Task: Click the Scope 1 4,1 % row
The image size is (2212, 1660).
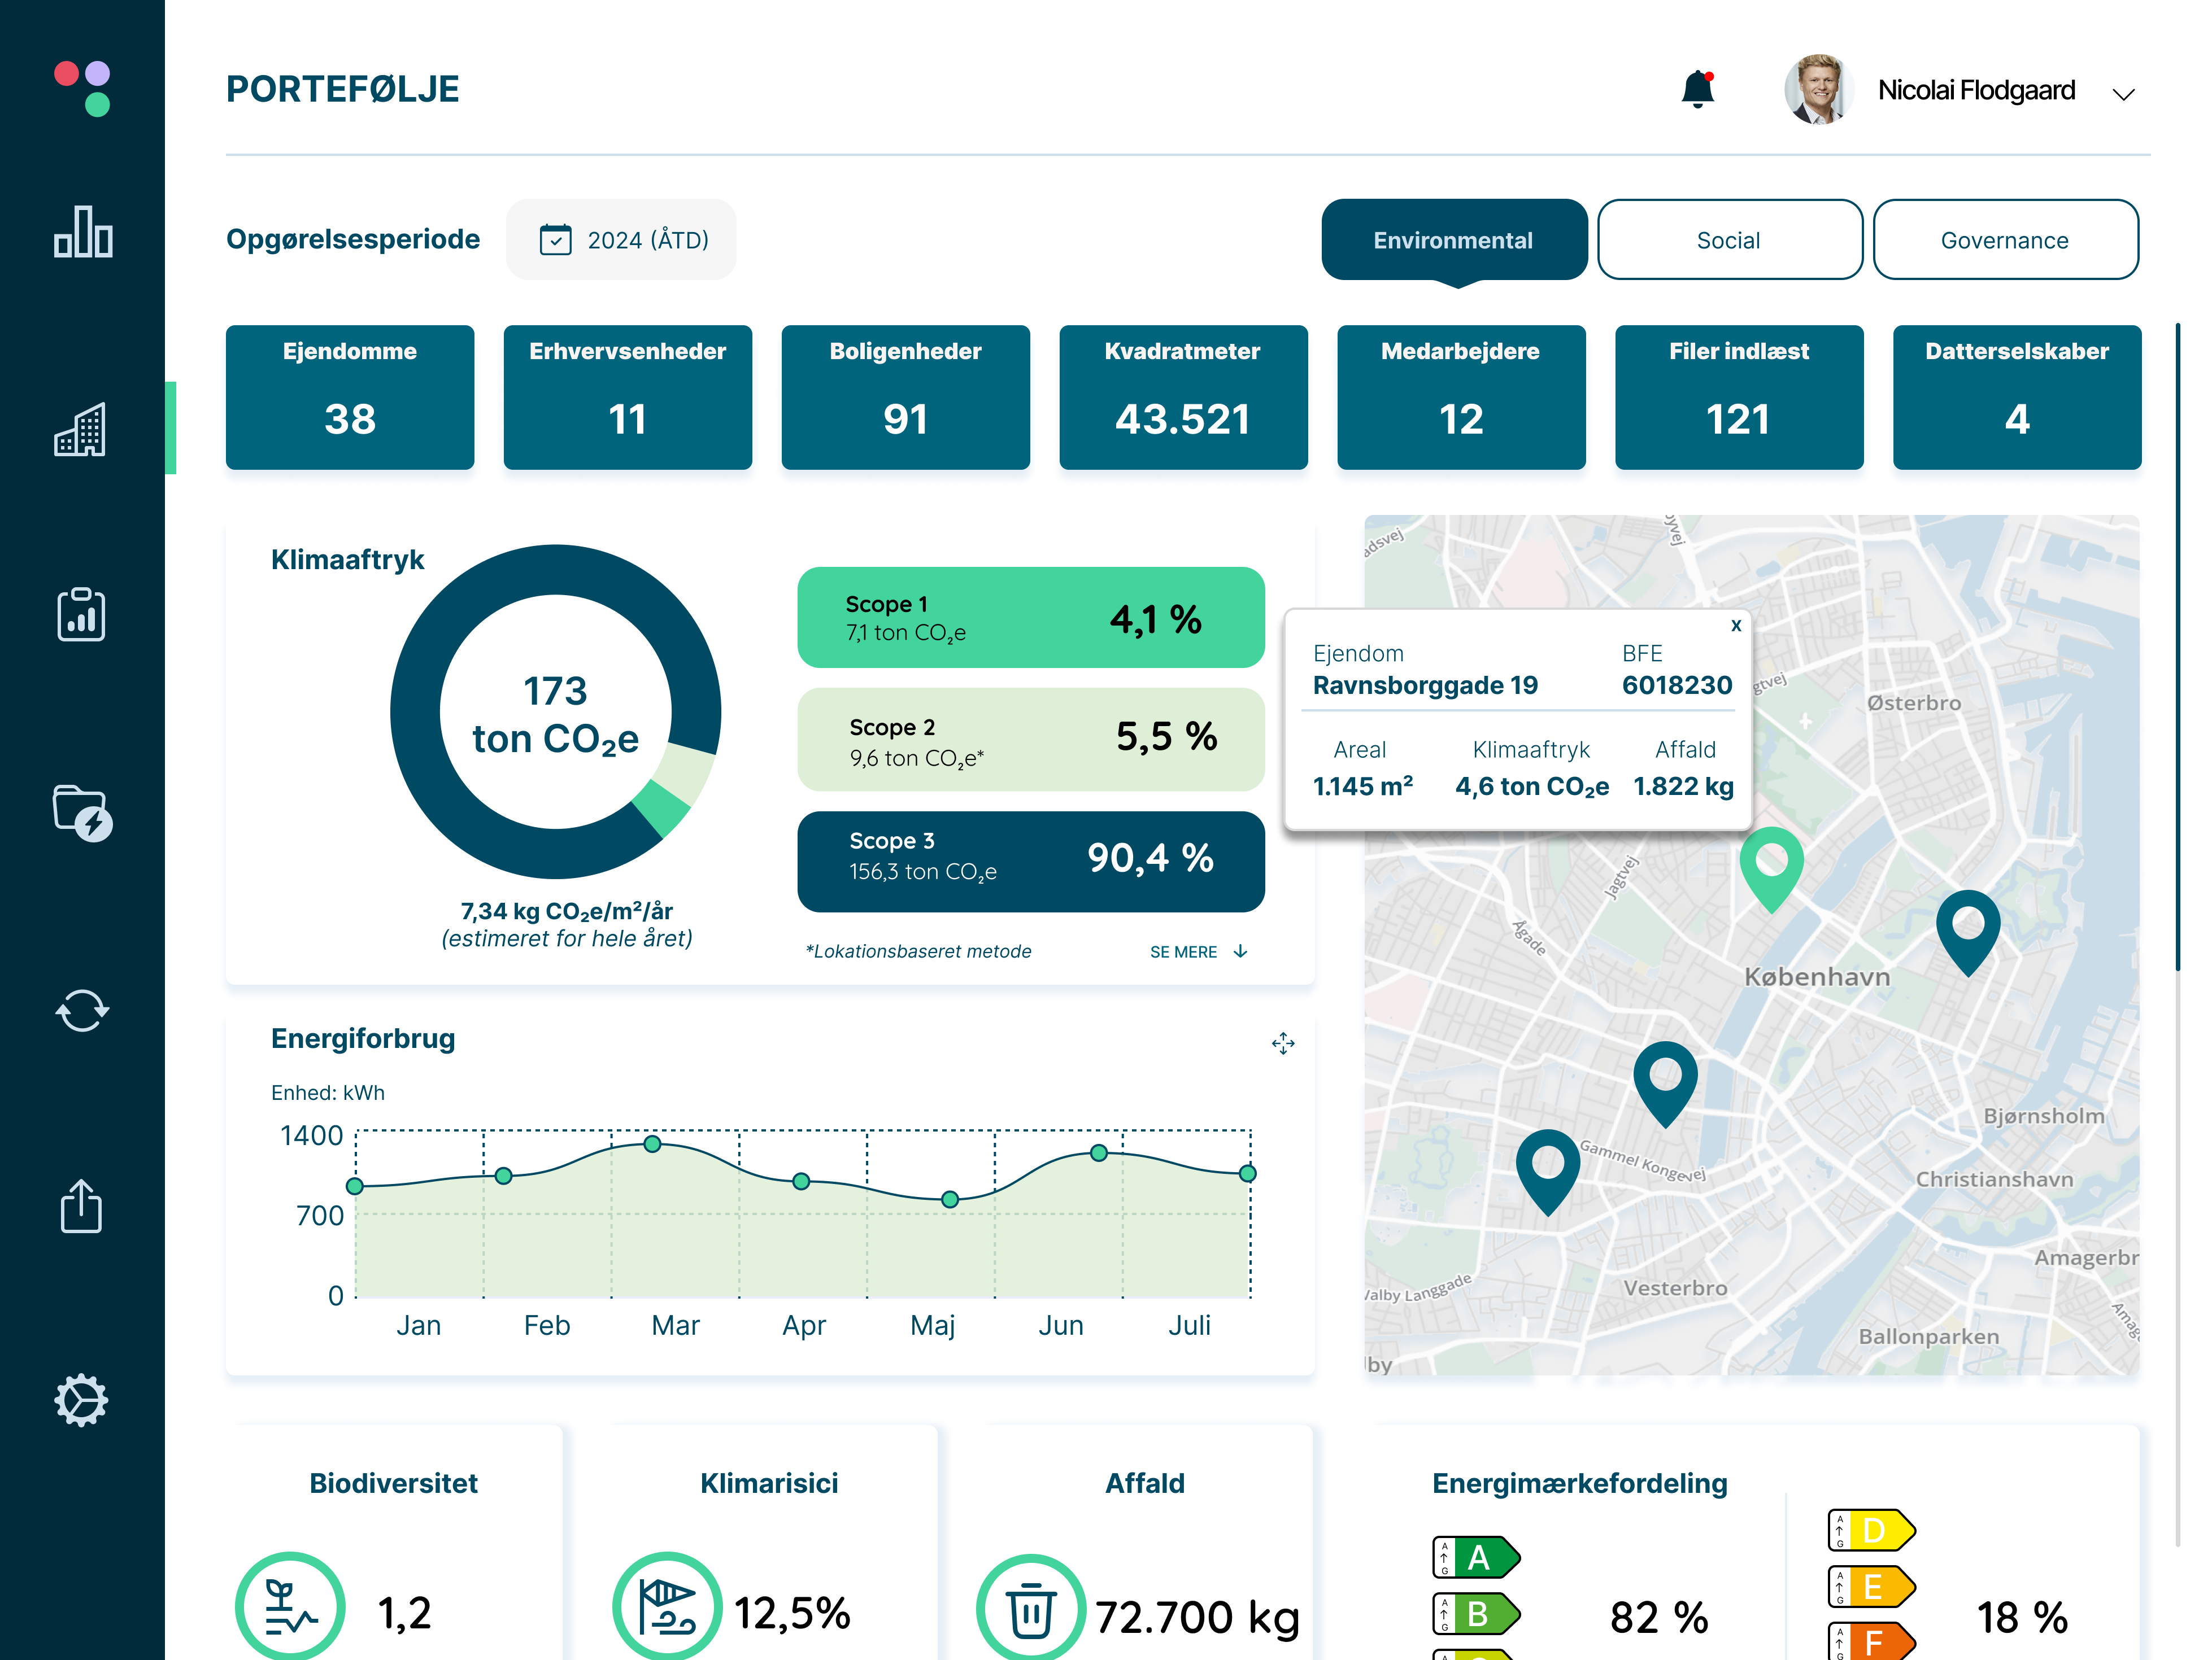Action: (x=1031, y=618)
